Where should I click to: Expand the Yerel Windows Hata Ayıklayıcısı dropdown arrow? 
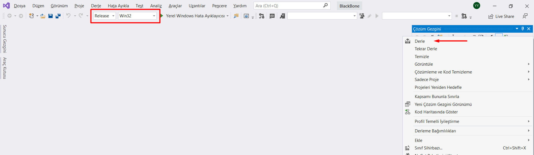coord(228,16)
